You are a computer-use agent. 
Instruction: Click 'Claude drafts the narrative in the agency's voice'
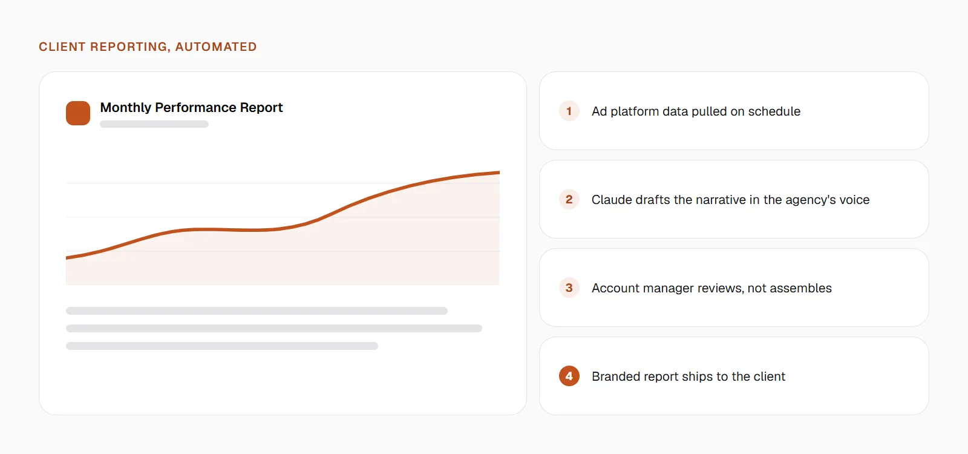point(730,200)
